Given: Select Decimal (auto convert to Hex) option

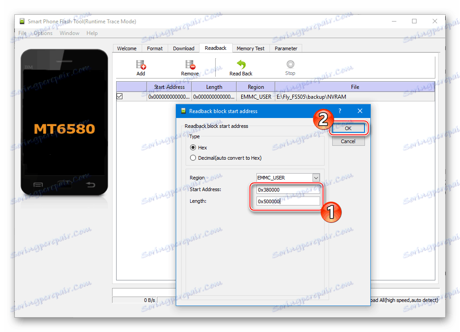Looking at the screenshot, I should (193, 158).
